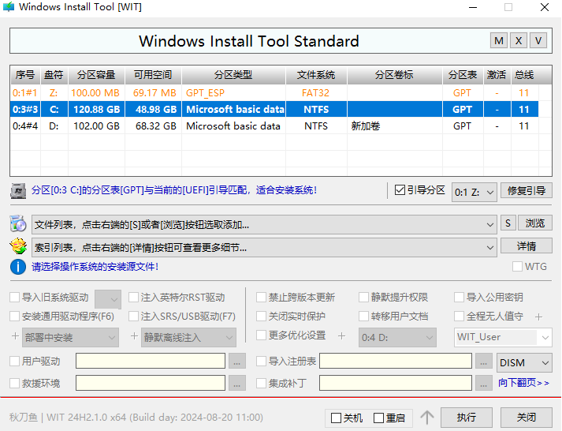Select the D: 新加卷 partition row

(x=274, y=126)
